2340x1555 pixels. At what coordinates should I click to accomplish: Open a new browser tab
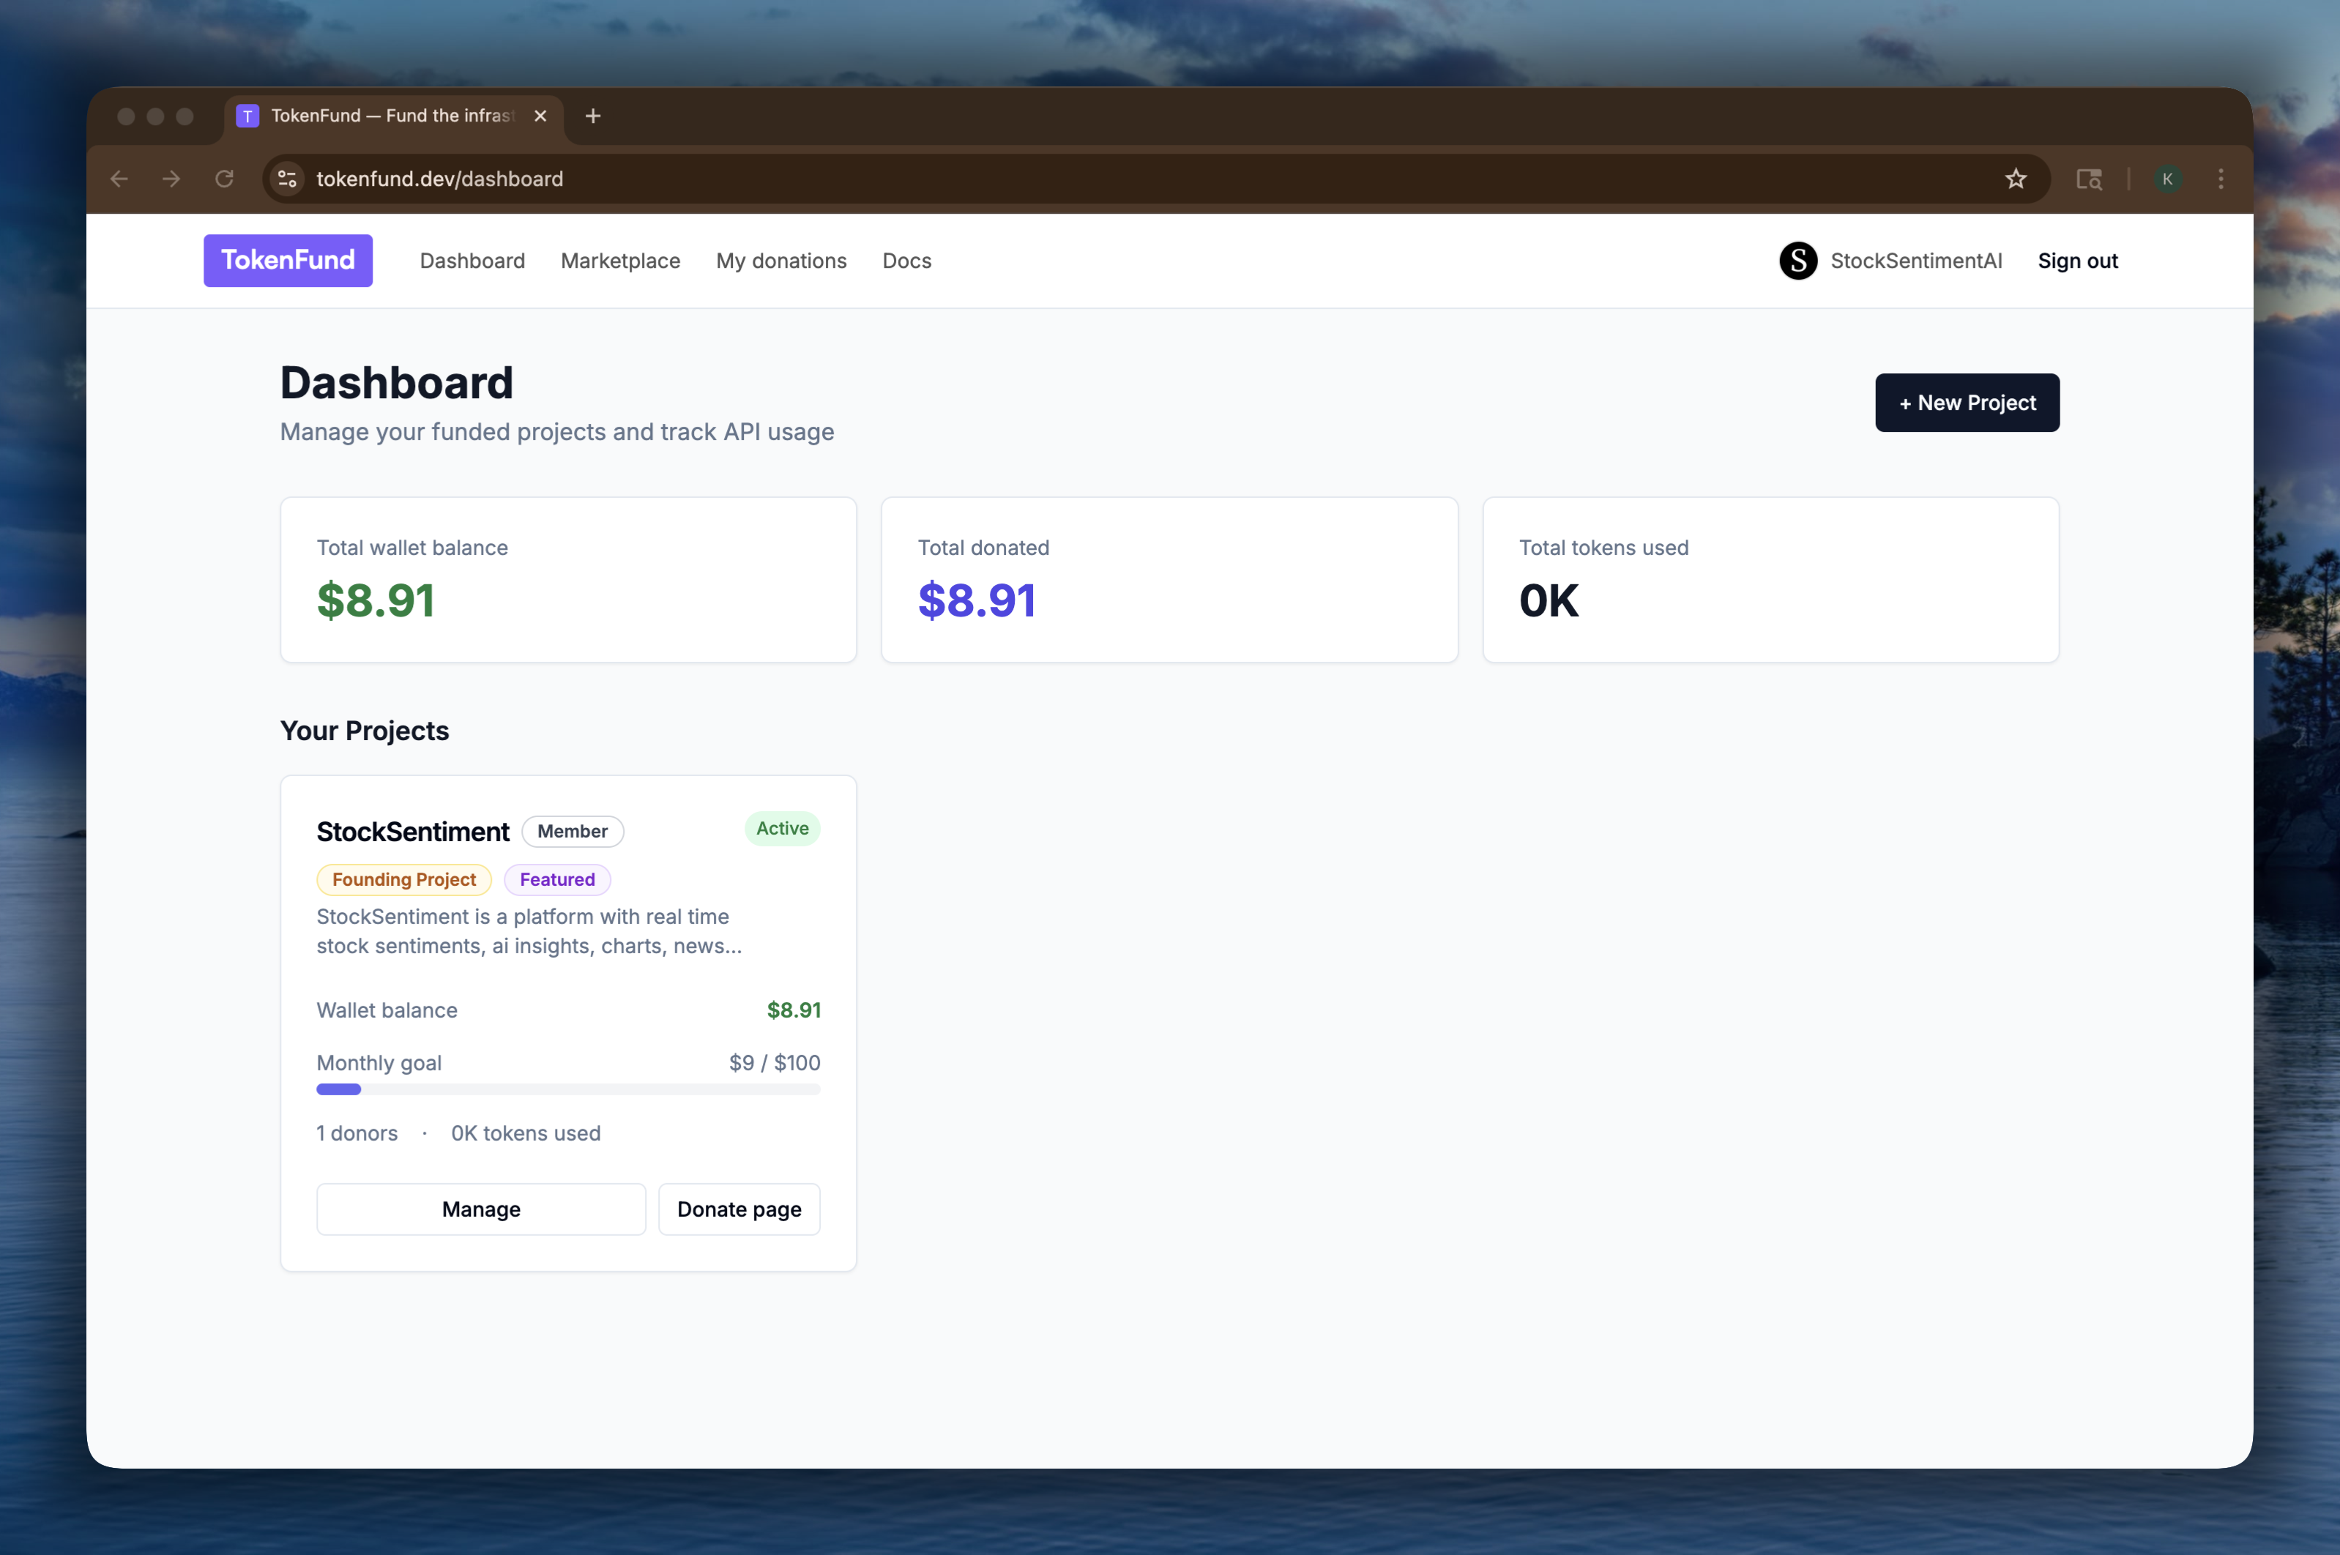593,116
